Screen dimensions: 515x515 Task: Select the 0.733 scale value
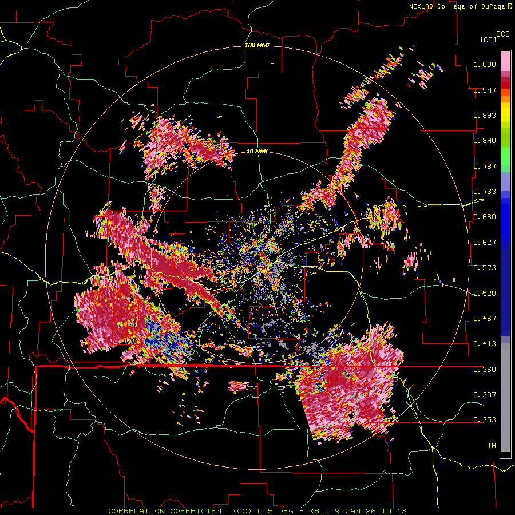[485, 192]
